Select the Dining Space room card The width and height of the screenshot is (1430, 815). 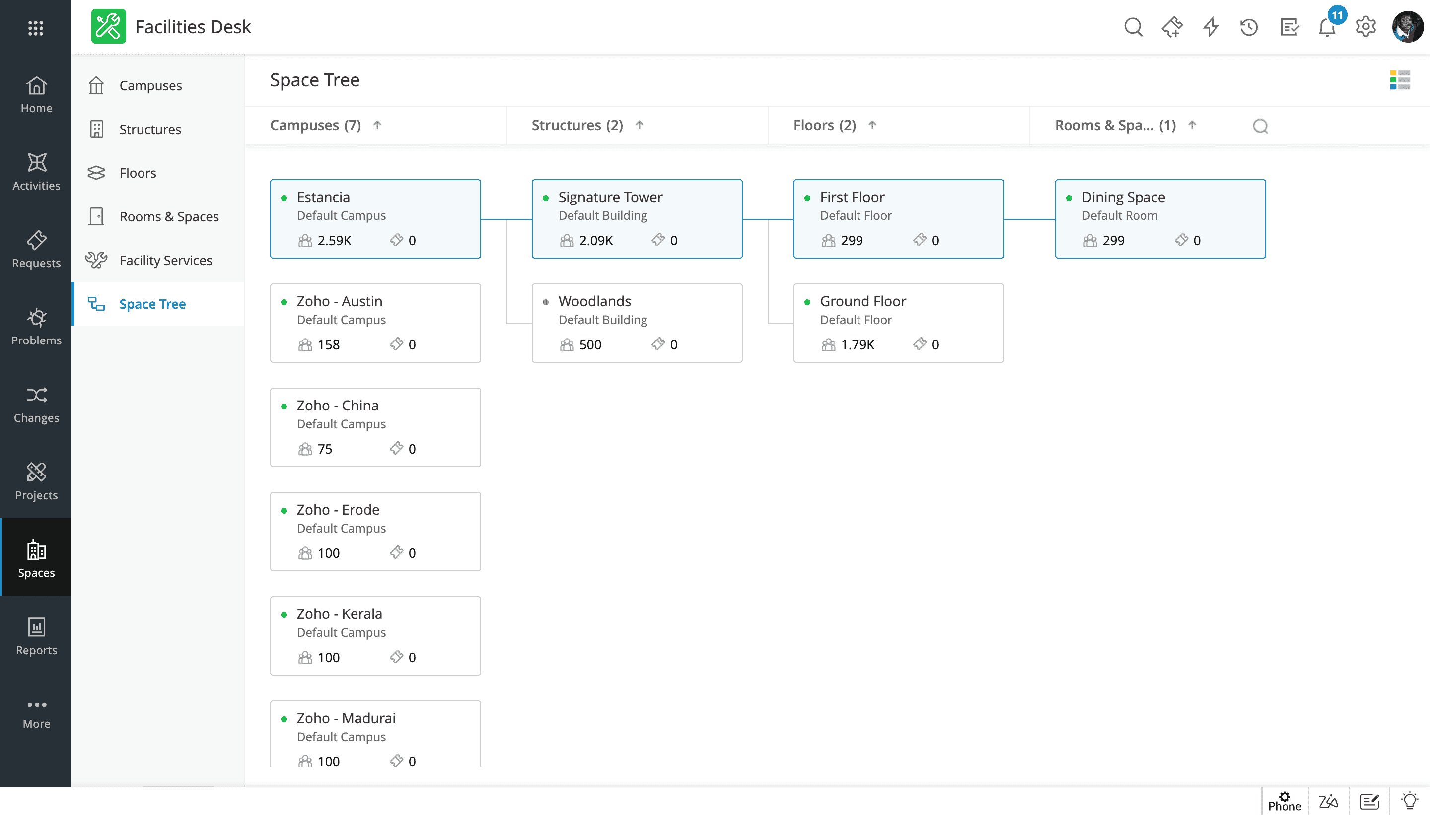[1160, 219]
